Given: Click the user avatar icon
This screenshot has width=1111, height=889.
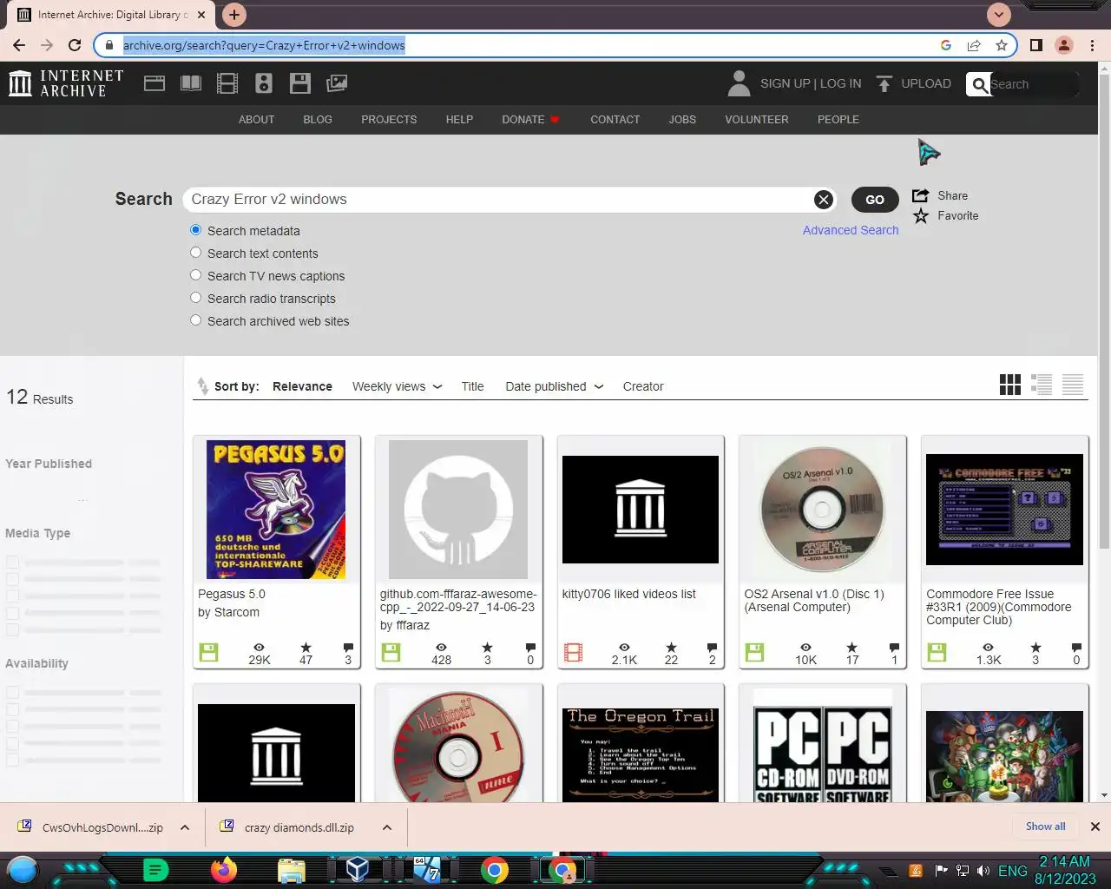Looking at the screenshot, I should point(739,83).
